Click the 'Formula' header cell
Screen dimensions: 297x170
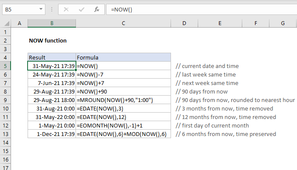[123, 57]
